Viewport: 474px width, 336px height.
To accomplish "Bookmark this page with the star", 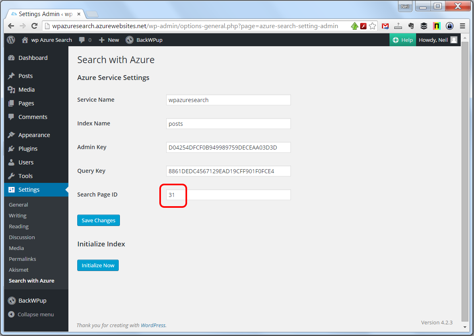I will coord(373,26).
